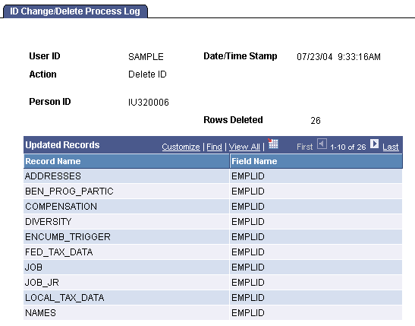This screenshot has width=415, height=326.
Task: Click EMPLID in the JOB row
Action: click(x=248, y=267)
